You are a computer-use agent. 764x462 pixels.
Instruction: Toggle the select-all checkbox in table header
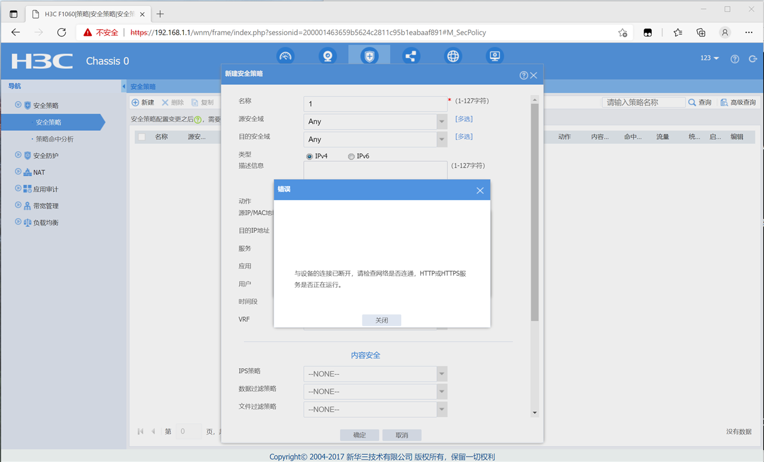point(141,137)
